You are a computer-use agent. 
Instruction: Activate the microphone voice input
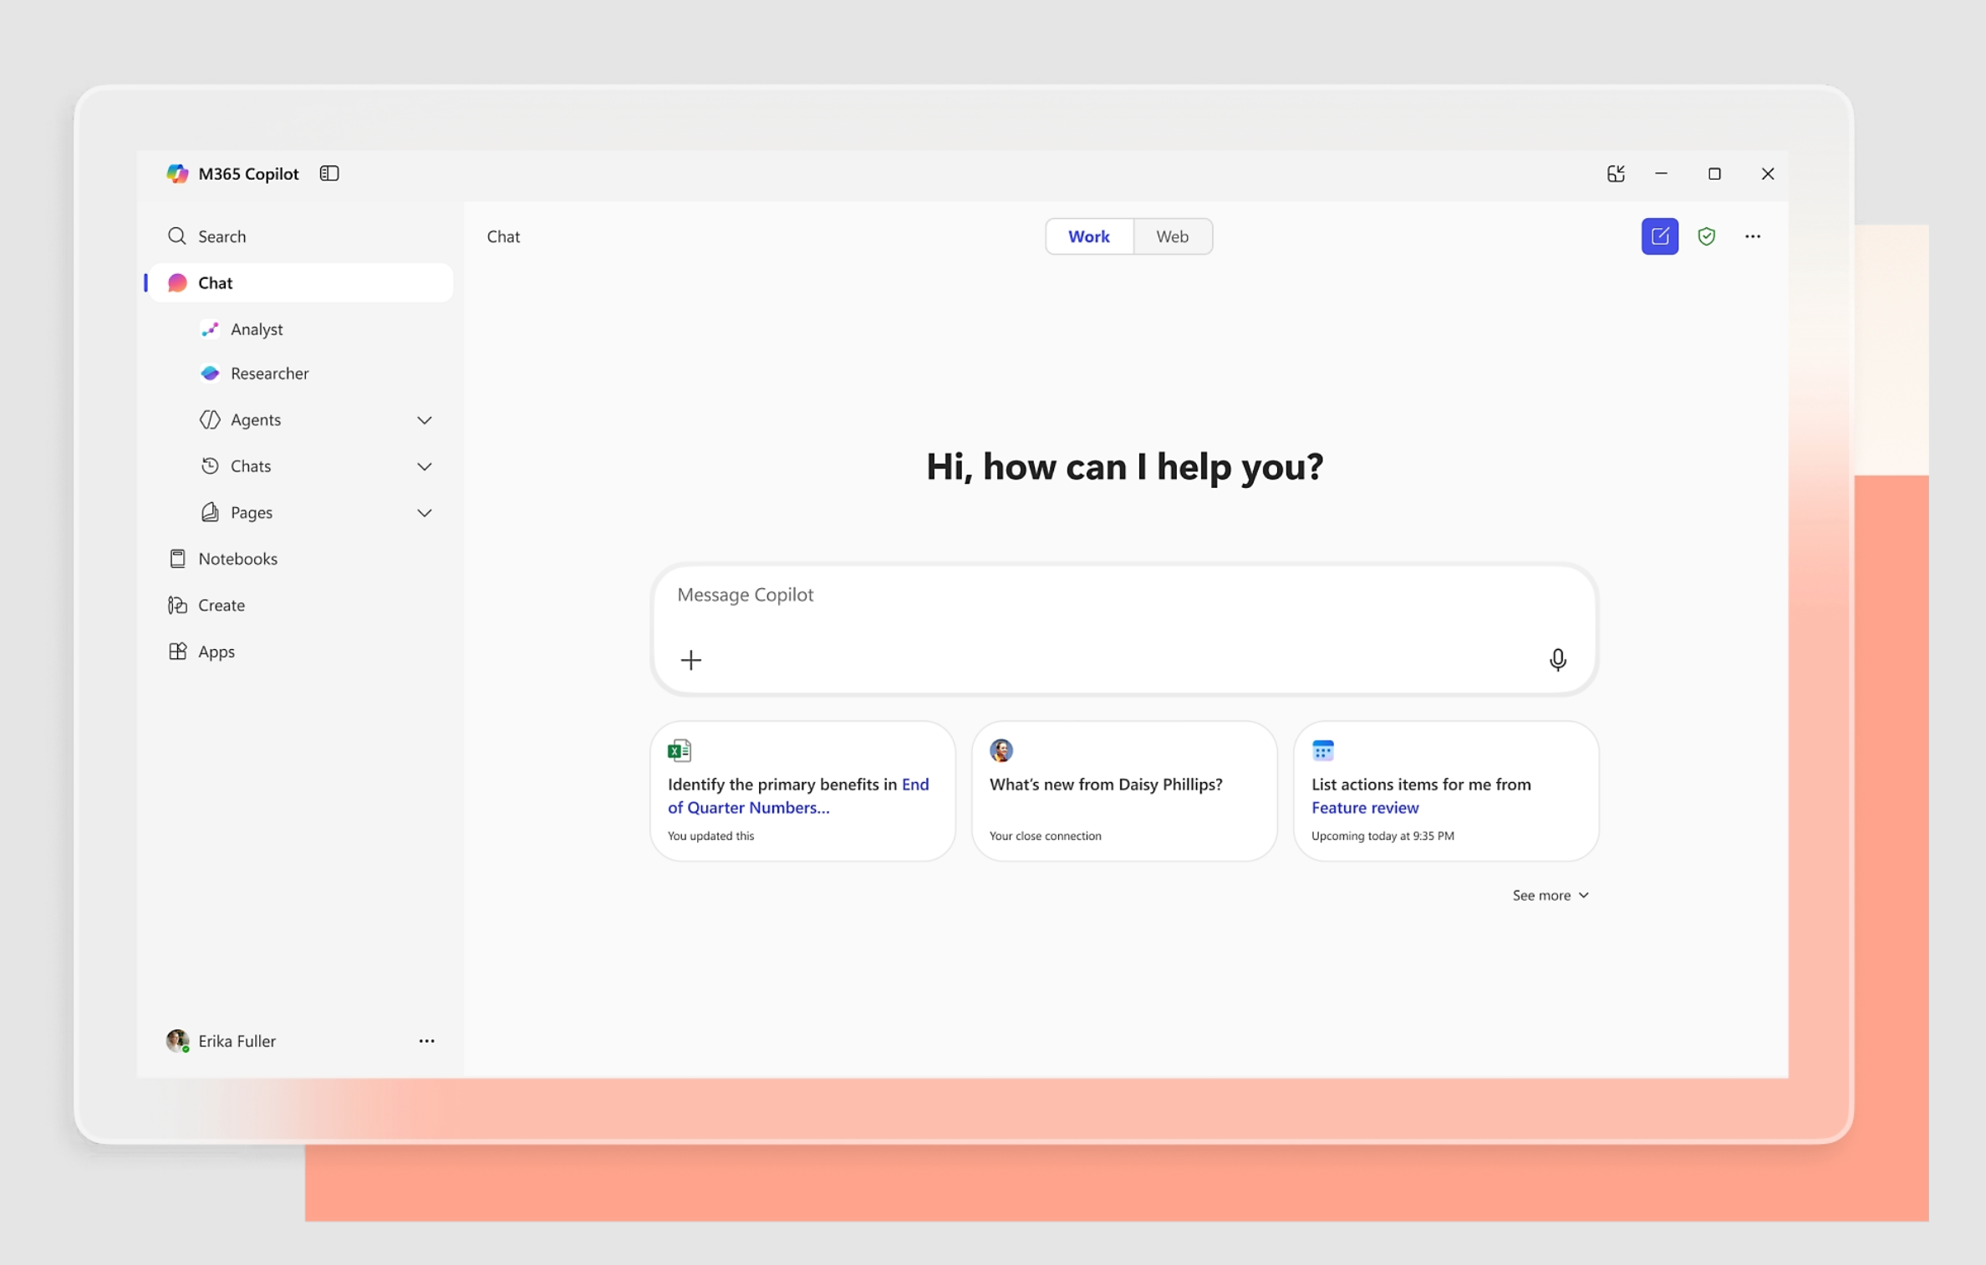[1557, 660]
